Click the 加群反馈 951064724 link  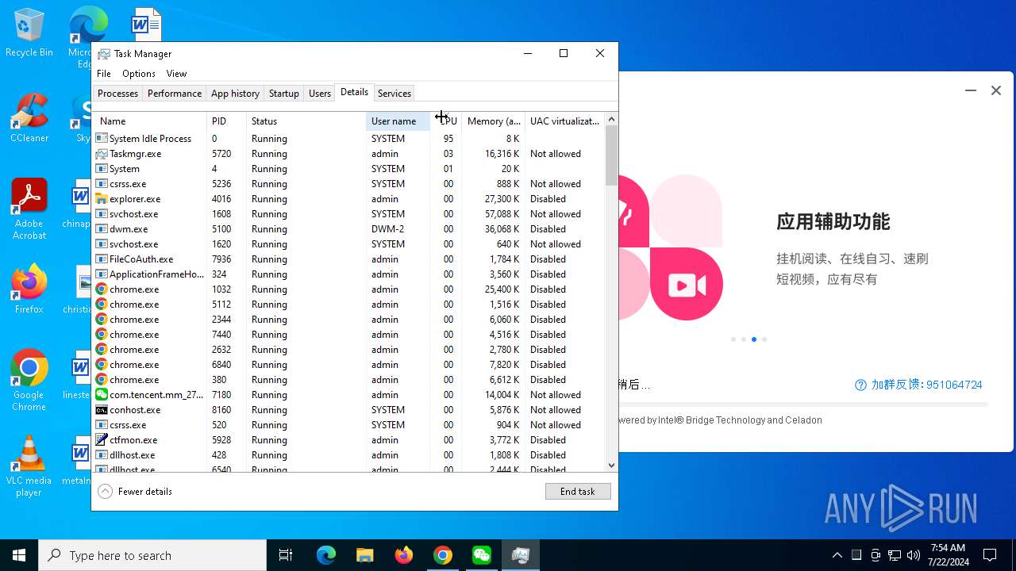(x=926, y=385)
